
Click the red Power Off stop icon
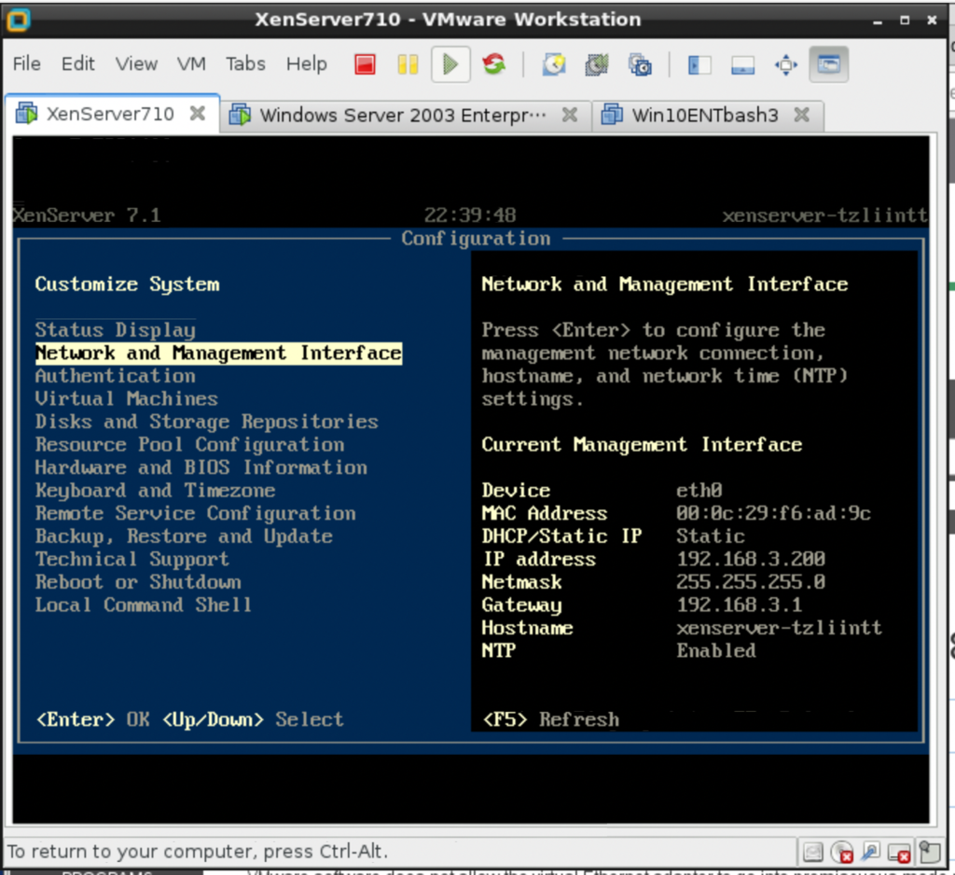tap(365, 64)
